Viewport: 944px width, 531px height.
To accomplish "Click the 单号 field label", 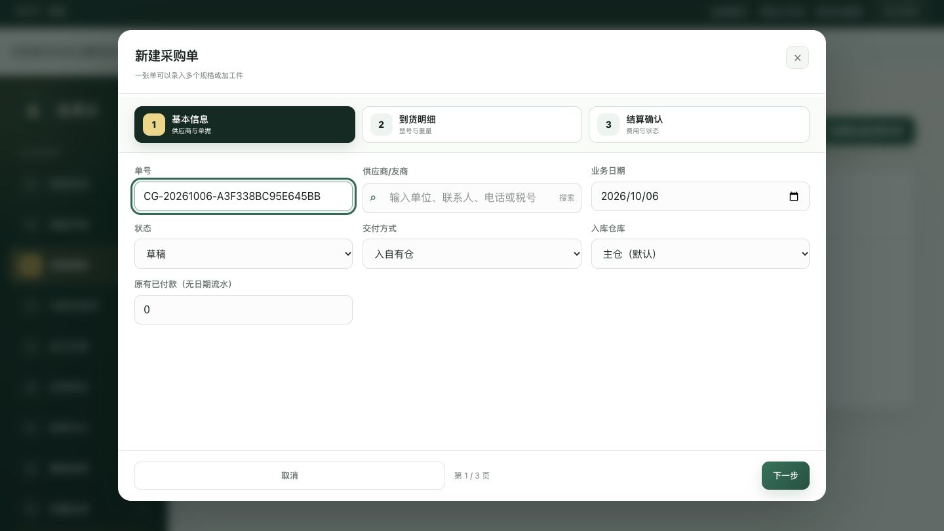I will click(x=143, y=170).
